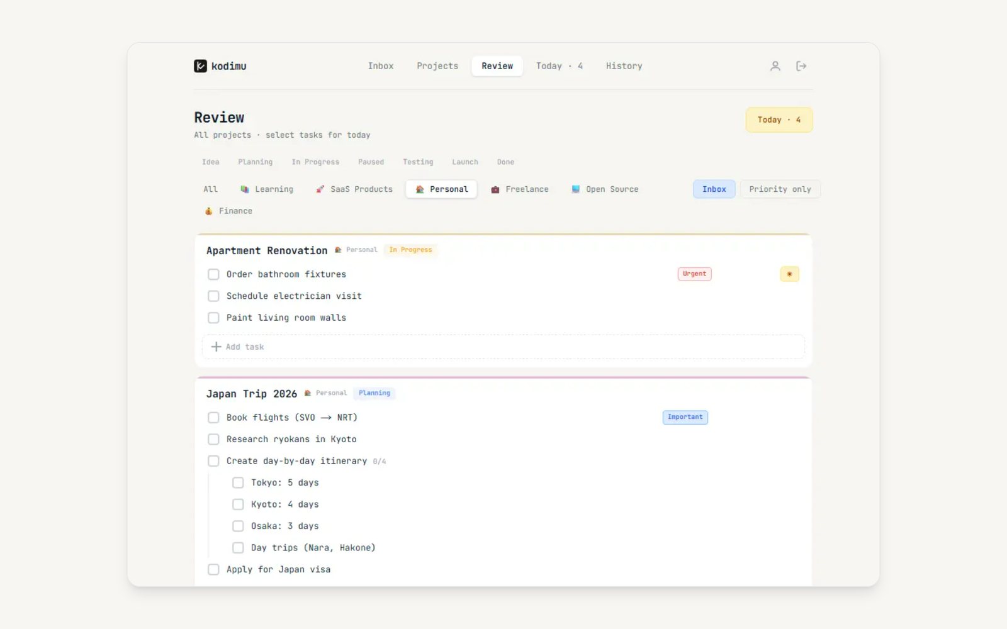The width and height of the screenshot is (1007, 629).
Task: Select the All category filter
Action: [x=211, y=189]
